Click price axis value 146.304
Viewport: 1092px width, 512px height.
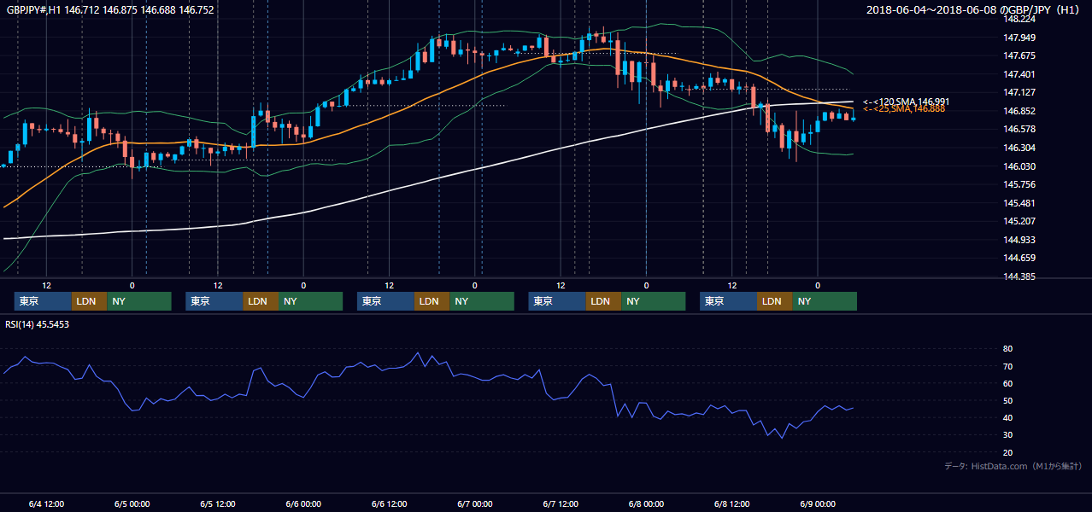[1019, 148]
